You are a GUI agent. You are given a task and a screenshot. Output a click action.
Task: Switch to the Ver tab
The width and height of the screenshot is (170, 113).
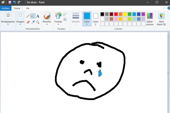coord(28,8)
